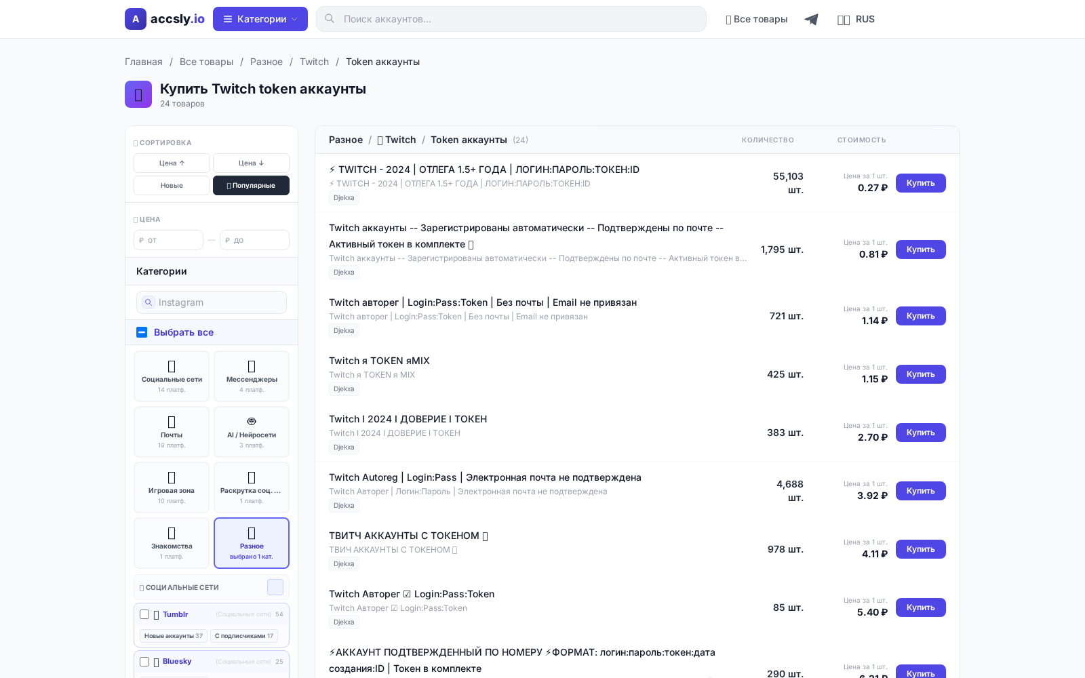Open TWITCH - 2024 ОТЛЕГА 1.5+ ГОДА listing title

484,169
